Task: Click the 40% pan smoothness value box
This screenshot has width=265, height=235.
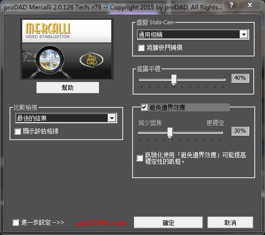Action: click(240, 78)
